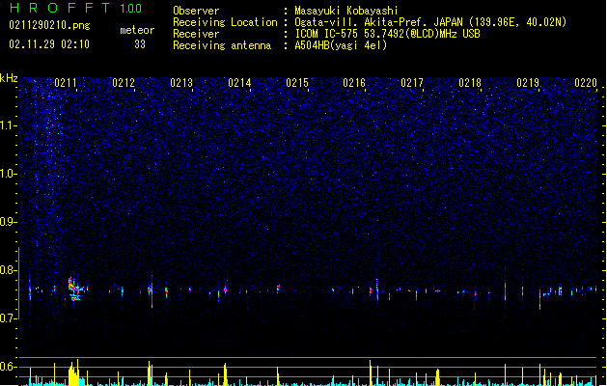Click the 0213 time marker
This screenshot has height=386, width=607.
point(181,83)
